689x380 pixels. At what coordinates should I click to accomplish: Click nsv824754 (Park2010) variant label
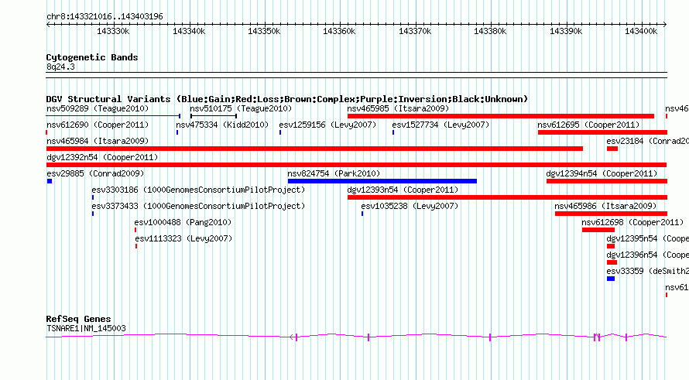tap(334, 173)
